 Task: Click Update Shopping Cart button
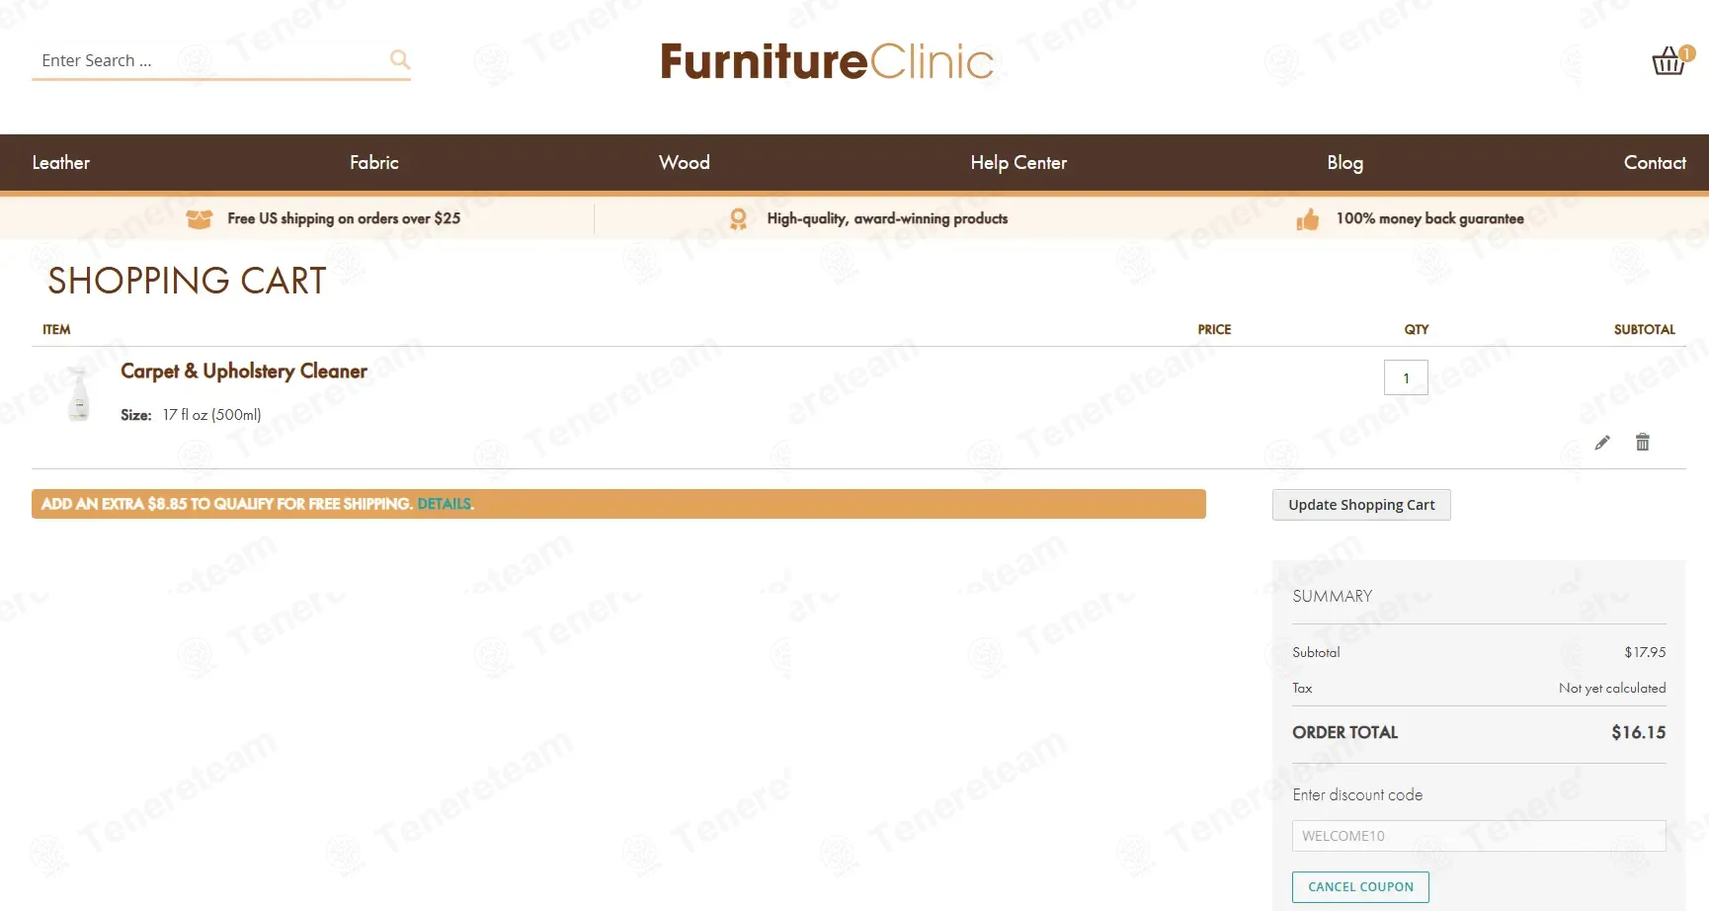coord(1361,505)
